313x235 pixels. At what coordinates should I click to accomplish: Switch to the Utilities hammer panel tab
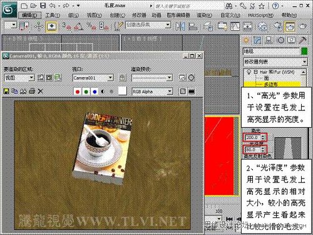click(x=303, y=40)
